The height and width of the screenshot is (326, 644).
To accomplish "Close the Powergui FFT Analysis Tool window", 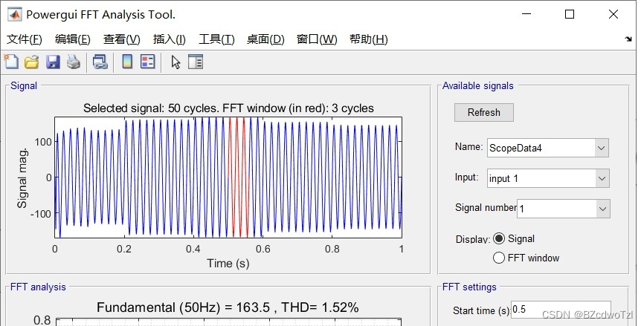I will pos(614,14).
